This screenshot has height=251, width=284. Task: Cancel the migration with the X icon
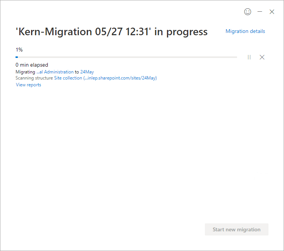(x=262, y=57)
